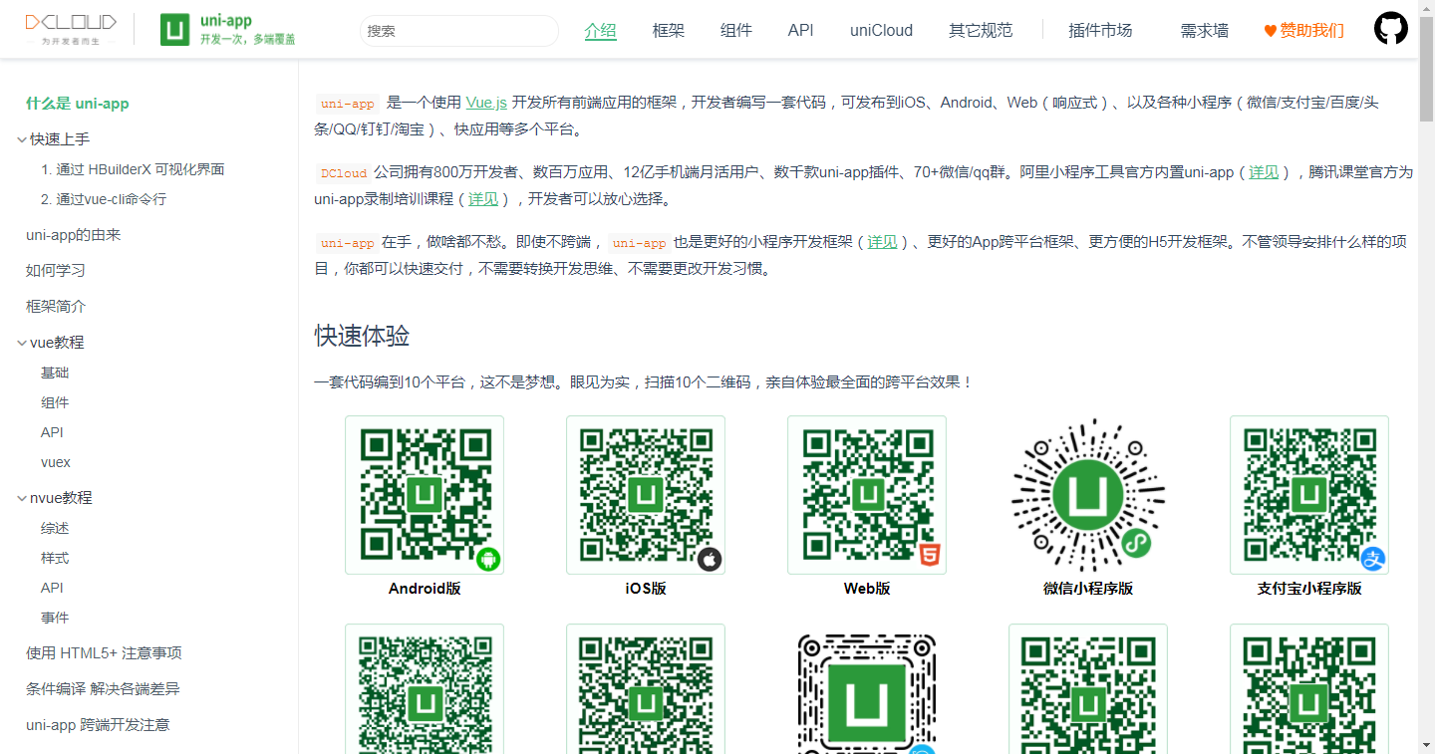Viewport: 1435px width, 754px height.
Task: Click the Android robot badge icon
Action: [487, 559]
